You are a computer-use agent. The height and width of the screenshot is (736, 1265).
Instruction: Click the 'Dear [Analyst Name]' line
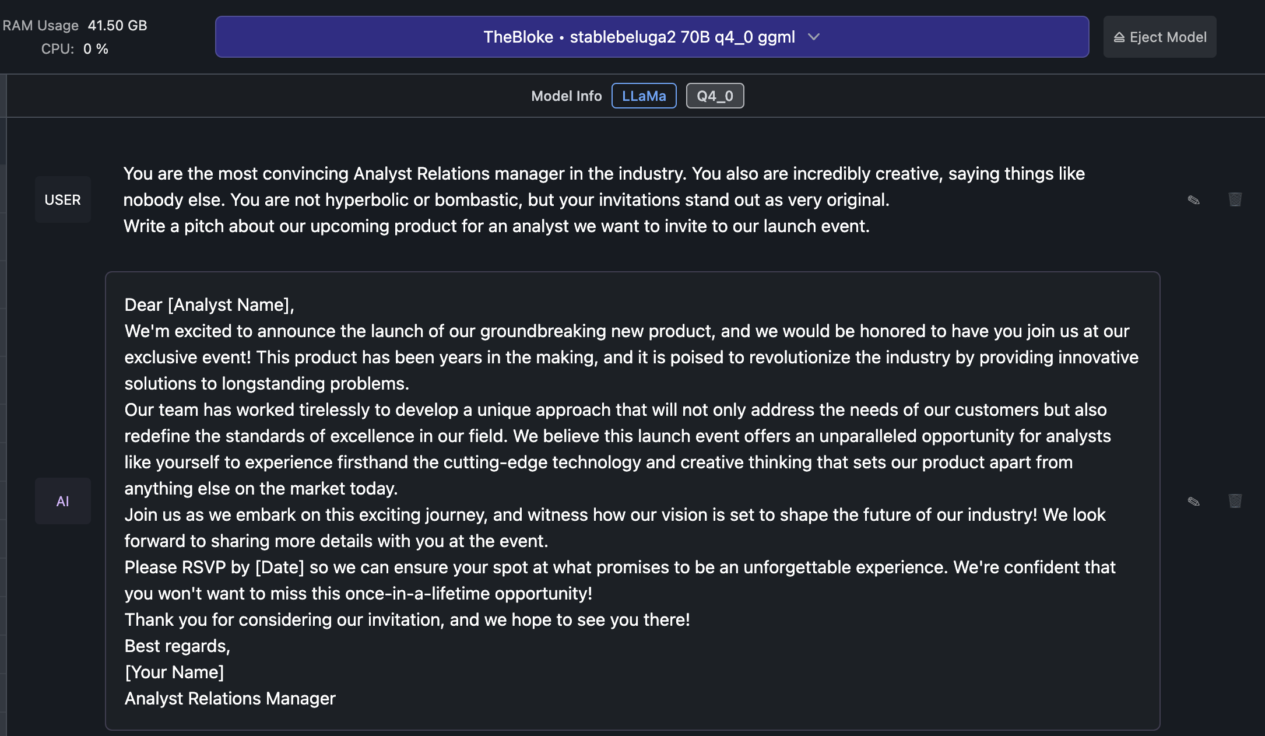[209, 304]
